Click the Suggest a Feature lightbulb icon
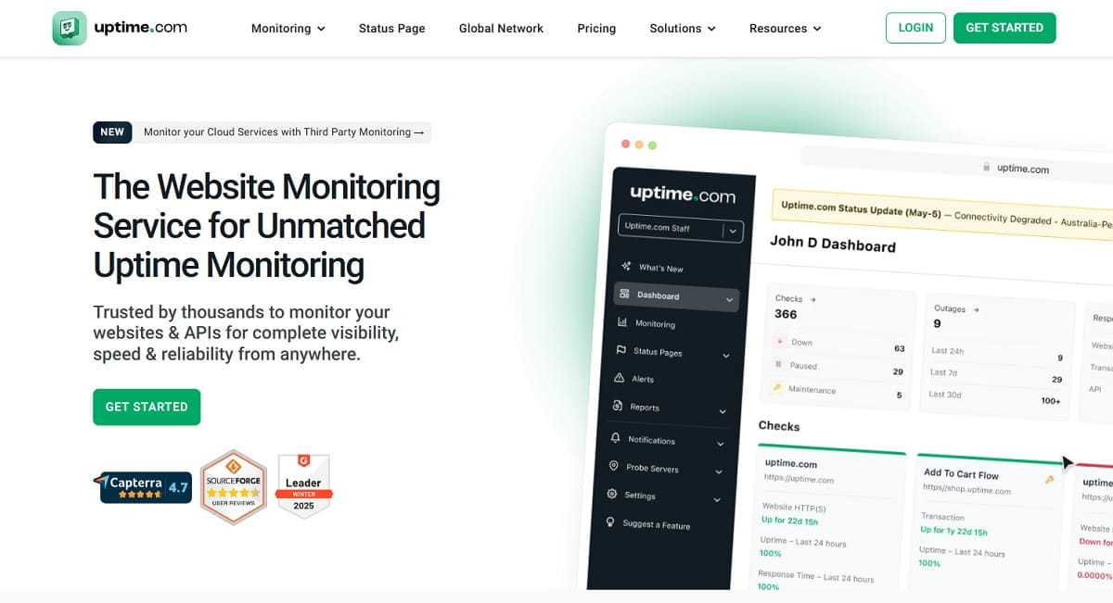The image size is (1113, 603). pyautogui.click(x=609, y=522)
